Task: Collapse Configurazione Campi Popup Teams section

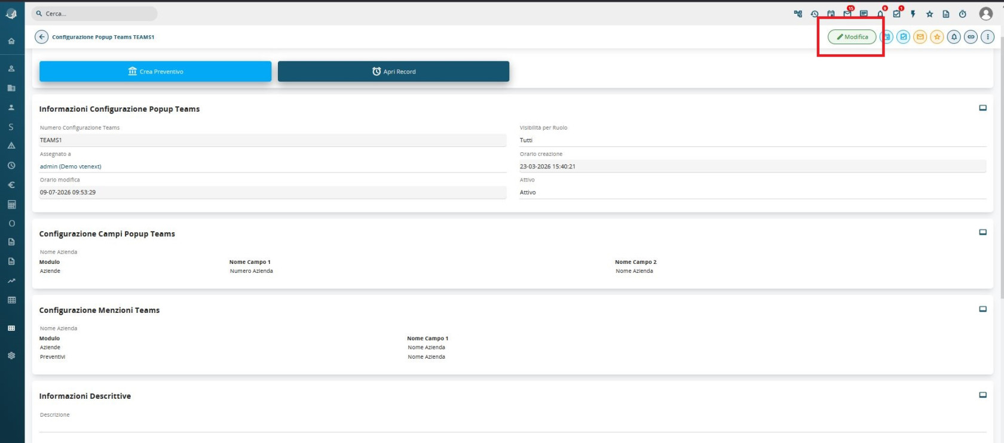Action: pos(982,232)
